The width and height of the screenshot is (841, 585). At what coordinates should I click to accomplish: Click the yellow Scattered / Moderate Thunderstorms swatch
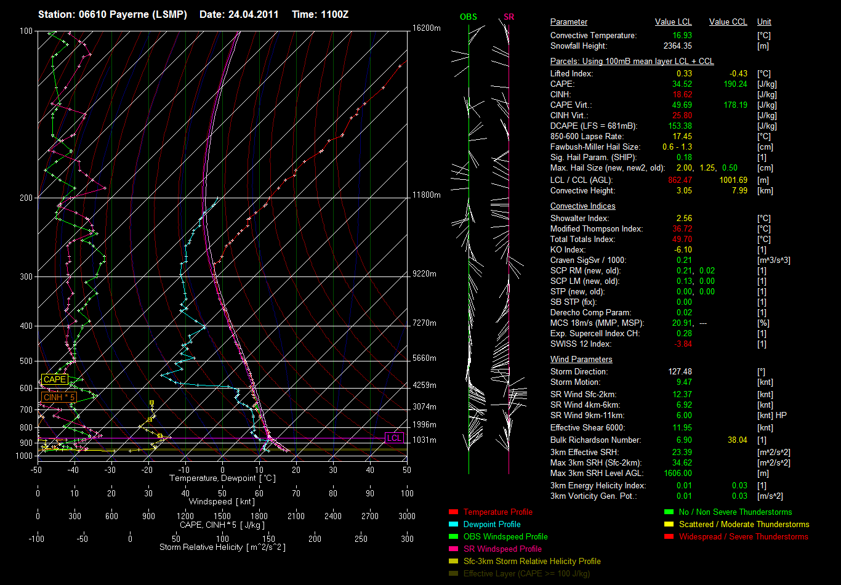click(x=669, y=524)
